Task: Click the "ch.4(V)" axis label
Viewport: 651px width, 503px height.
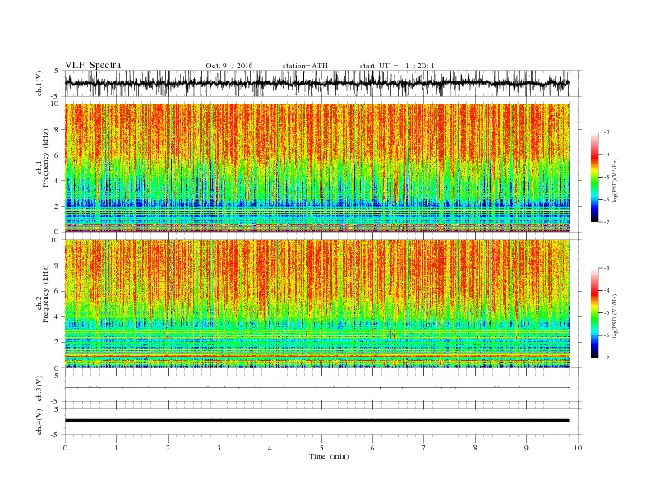Action: [x=39, y=422]
